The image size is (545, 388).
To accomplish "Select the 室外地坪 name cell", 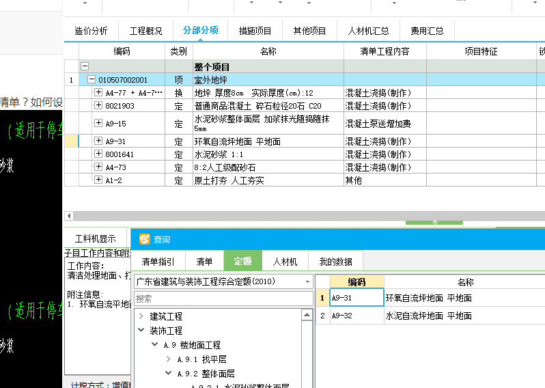I will [x=268, y=80].
